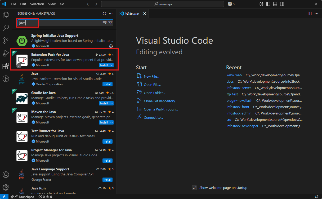Open the Selection menu
This screenshot has width=322, height=199.
[37, 4]
